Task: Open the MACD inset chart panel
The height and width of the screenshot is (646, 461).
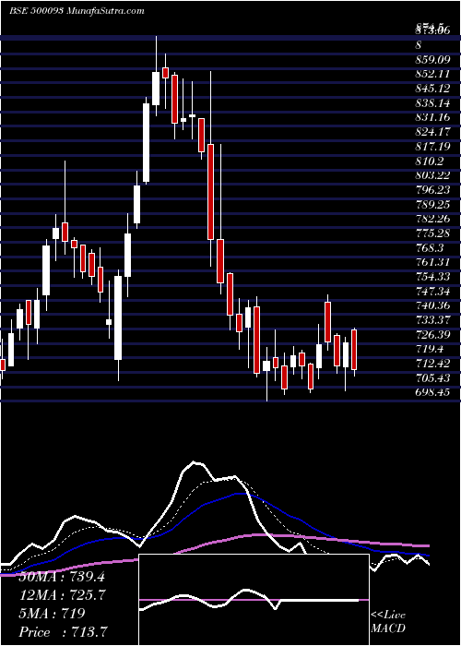Action: [x=254, y=600]
